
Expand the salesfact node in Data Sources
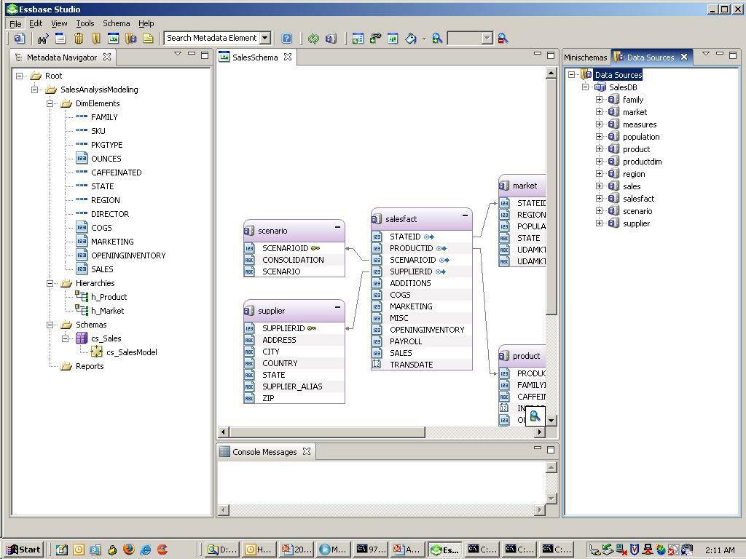pyautogui.click(x=599, y=199)
